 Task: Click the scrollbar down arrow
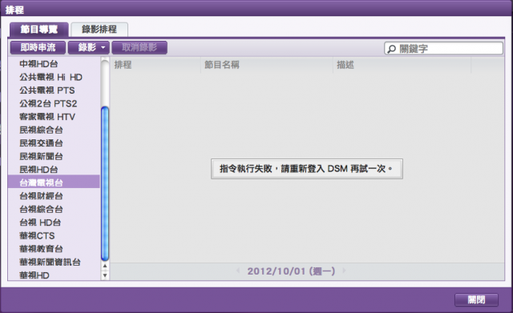[x=105, y=275]
